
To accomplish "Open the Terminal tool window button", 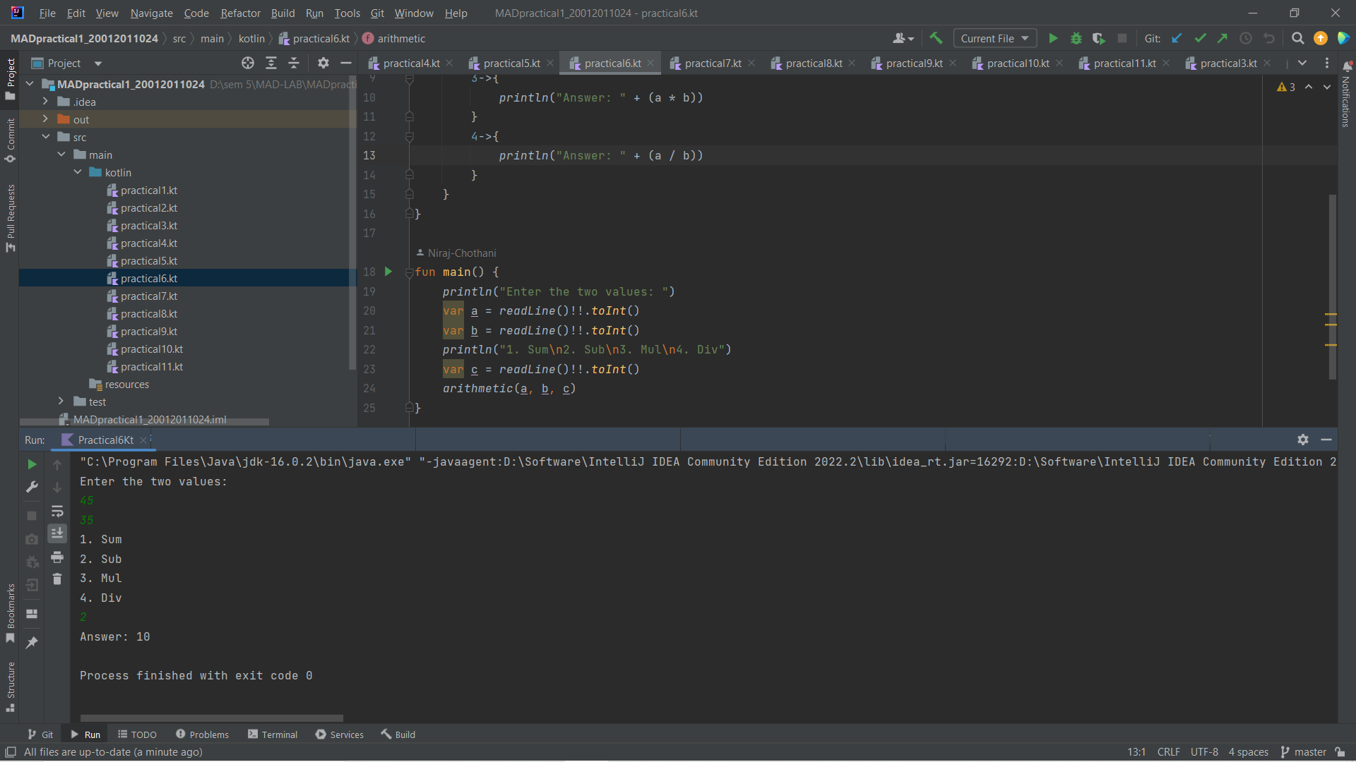I will (273, 734).
